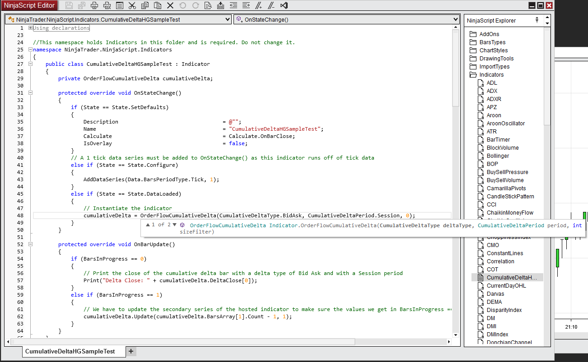The image size is (588, 362).
Task: Click the up arrow beside the pin icon
Action: (x=547, y=18)
